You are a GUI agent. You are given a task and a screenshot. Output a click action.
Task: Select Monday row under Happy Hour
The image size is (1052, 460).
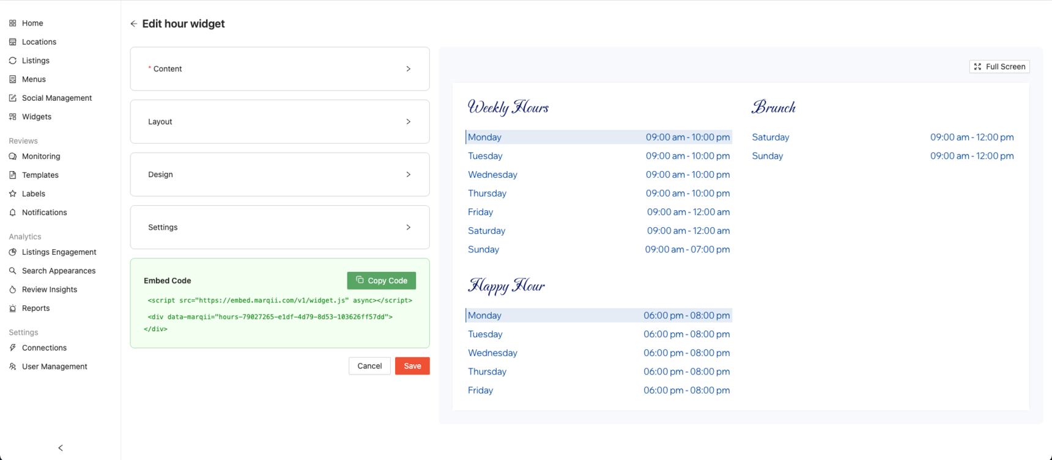pyautogui.click(x=599, y=316)
